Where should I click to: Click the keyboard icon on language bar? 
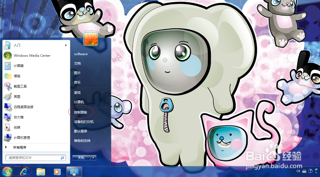pyautogui.click(x=304, y=171)
